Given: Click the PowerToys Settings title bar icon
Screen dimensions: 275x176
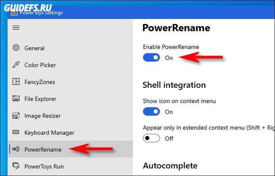Looking at the screenshot, I should [14, 13].
